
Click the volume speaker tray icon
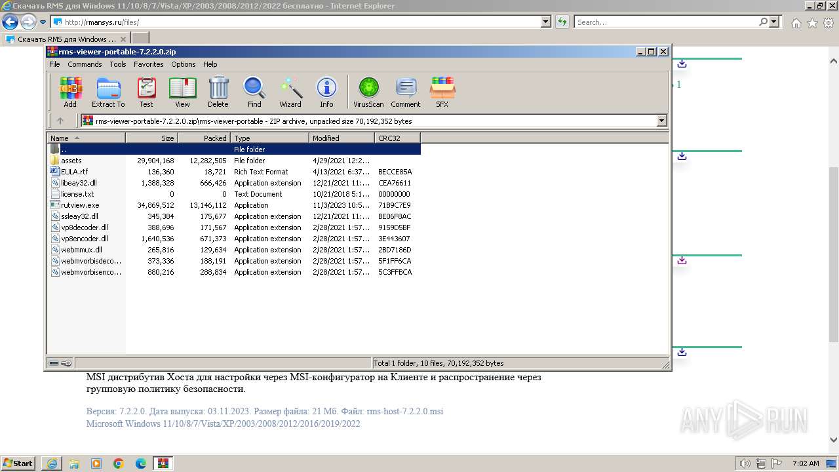tap(745, 463)
